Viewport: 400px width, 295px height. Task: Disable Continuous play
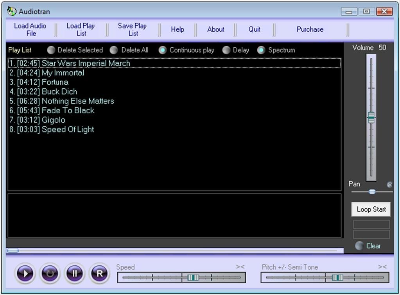coord(163,50)
